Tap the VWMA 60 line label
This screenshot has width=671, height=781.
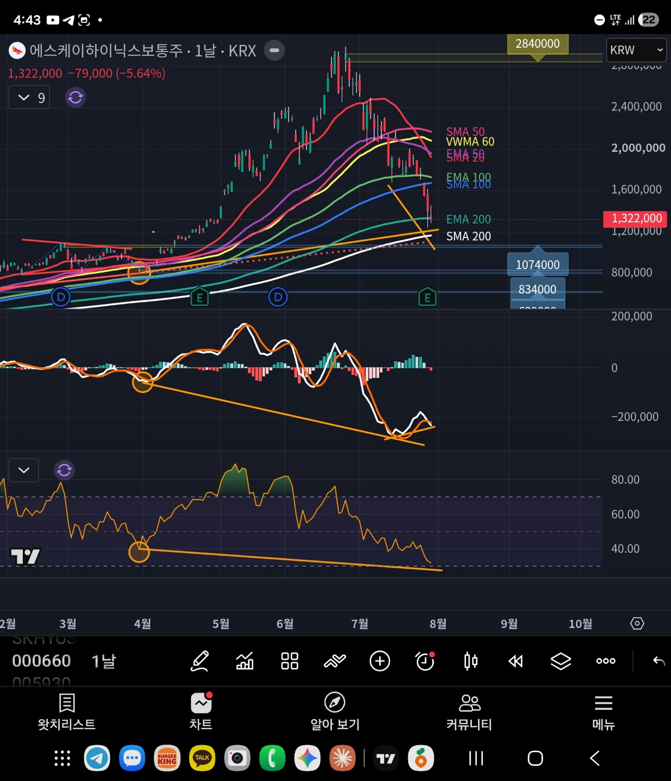[x=470, y=142]
